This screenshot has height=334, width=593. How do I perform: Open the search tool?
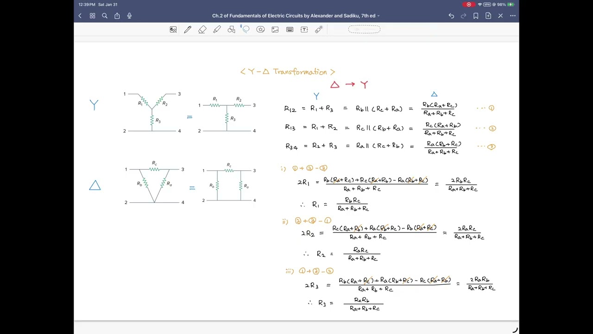click(x=105, y=16)
